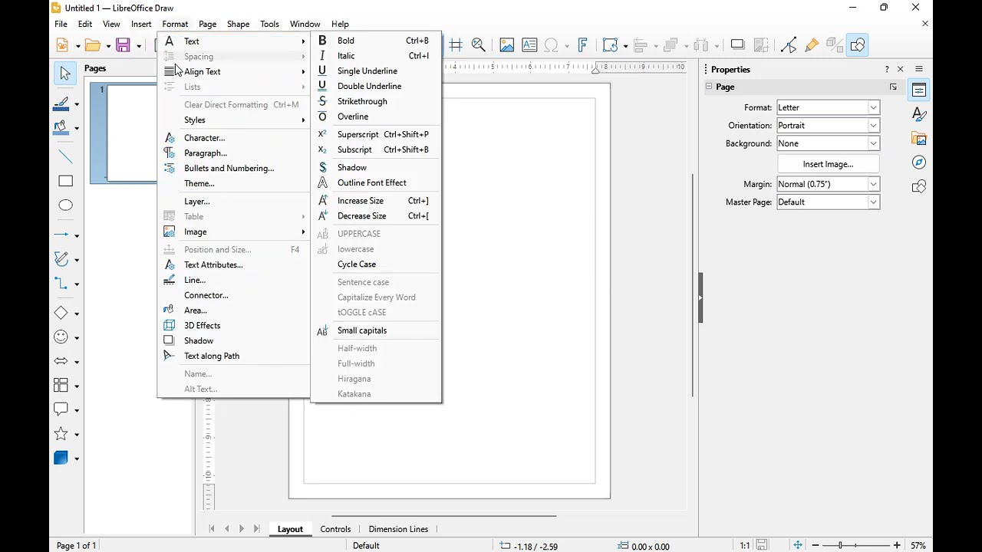Click the zoom slider handle
The width and height of the screenshot is (982, 552).
pyautogui.click(x=841, y=545)
